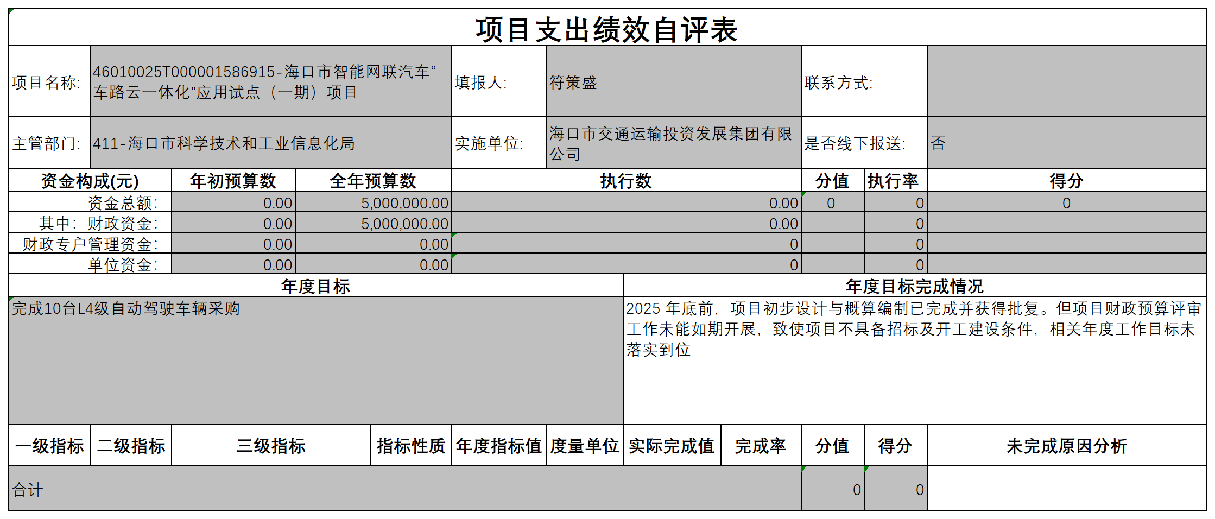Select empty 未完成原因分析 cell in 合计 row
1215x519 pixels.
(x=1067, y=489)
